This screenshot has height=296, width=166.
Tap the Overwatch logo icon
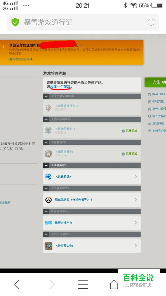point(49,200)
